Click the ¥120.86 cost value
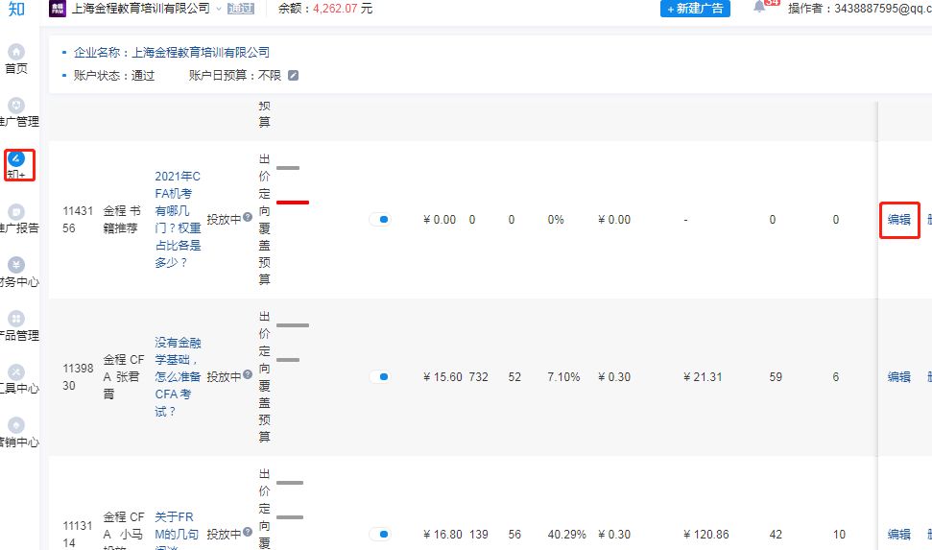This screenshot has width=932, height=550. [706, 535]
